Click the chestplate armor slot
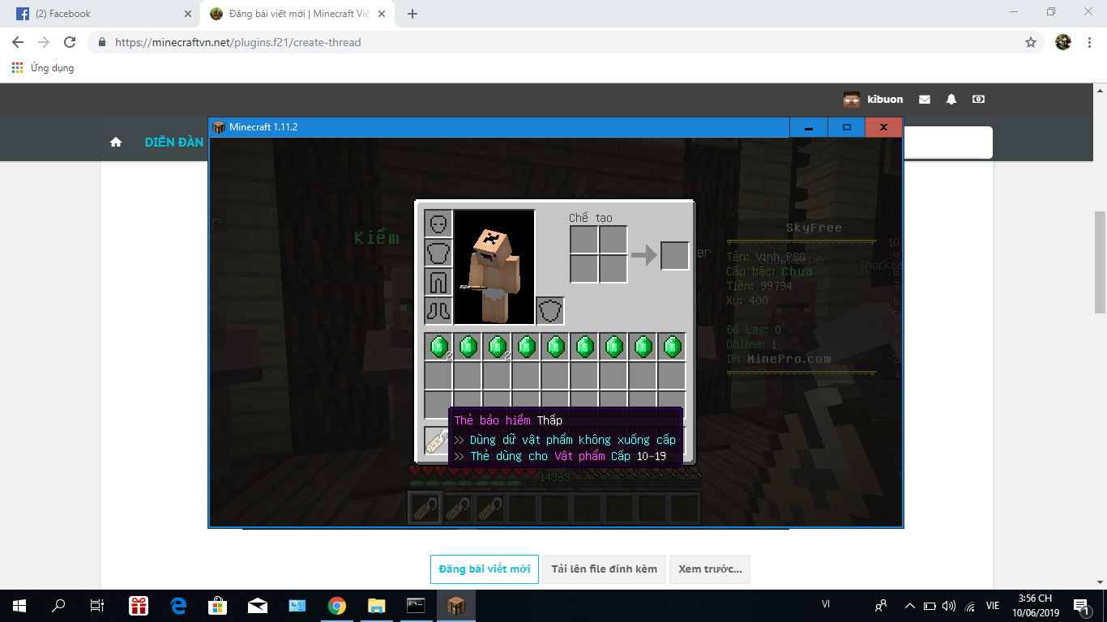The image size is (1107, 622). coord(438,253)
